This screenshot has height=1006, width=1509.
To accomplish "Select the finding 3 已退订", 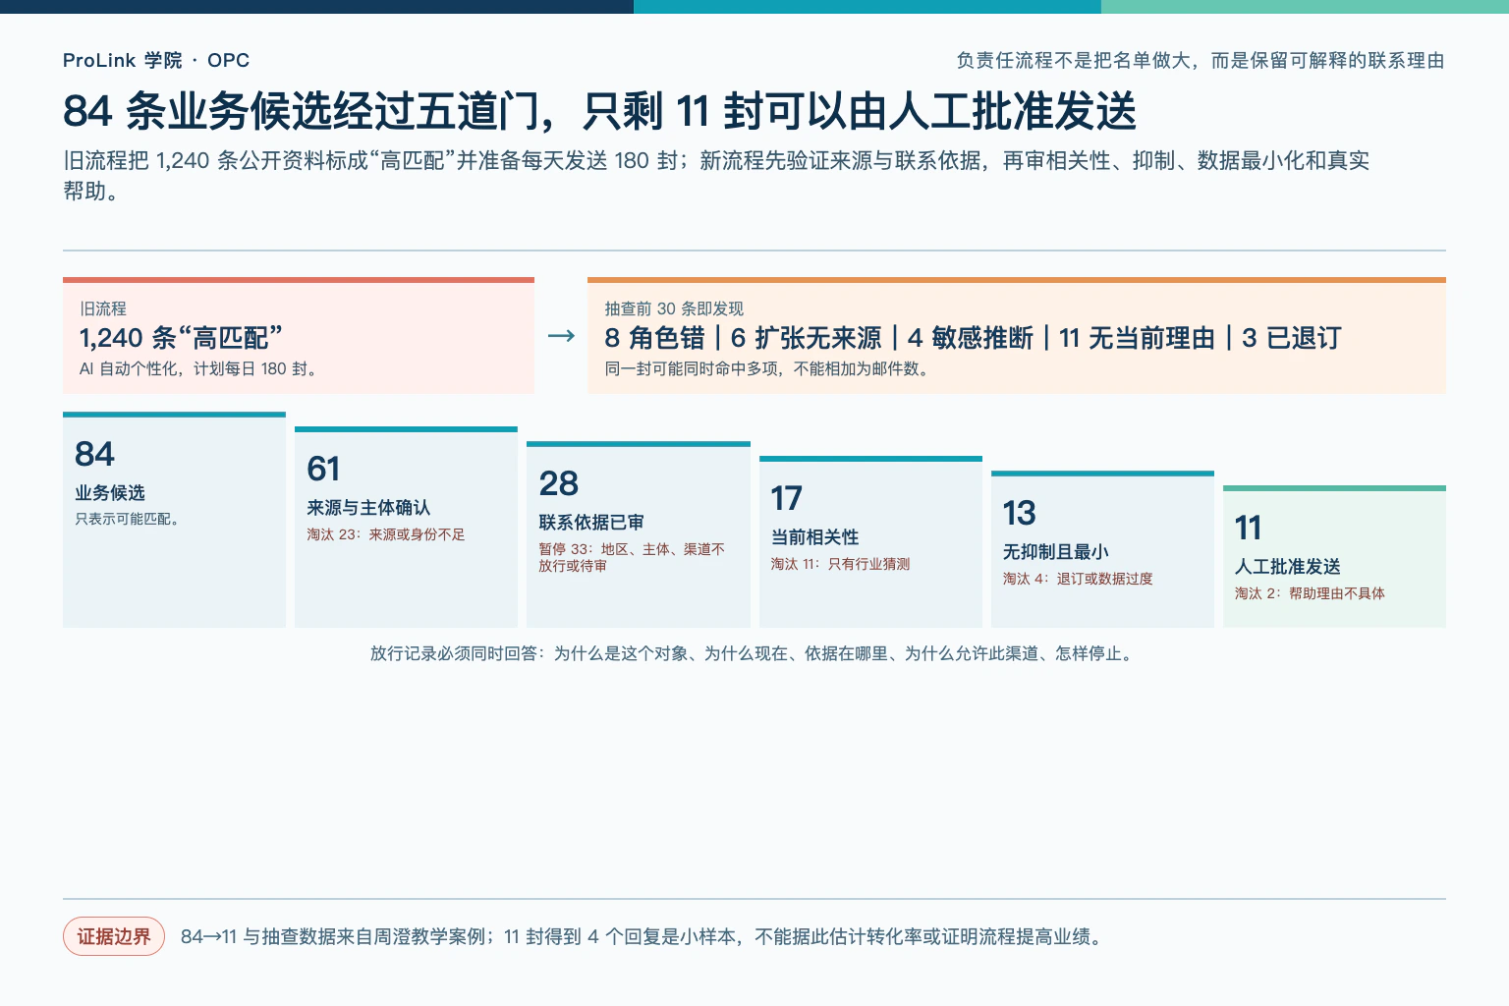I will pyautogui.click(x=1291, y=338).
